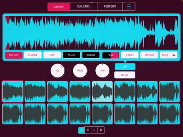Click the PAN knob
Image resolution: width=183 pixels, height=137 pixels.
tap(103, 70)
